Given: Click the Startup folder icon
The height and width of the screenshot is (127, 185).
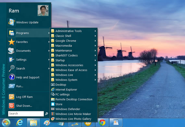Looking at the screenshot, I should 53,60.
